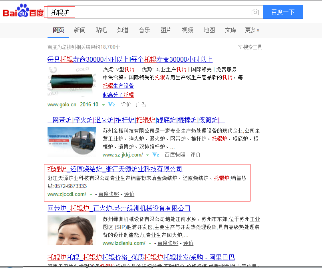Image resolution: width=322 pixels, height=268 pixels.
Task: Expand the dropdown arrow after www.zjccdl.com
Action: 91,194
